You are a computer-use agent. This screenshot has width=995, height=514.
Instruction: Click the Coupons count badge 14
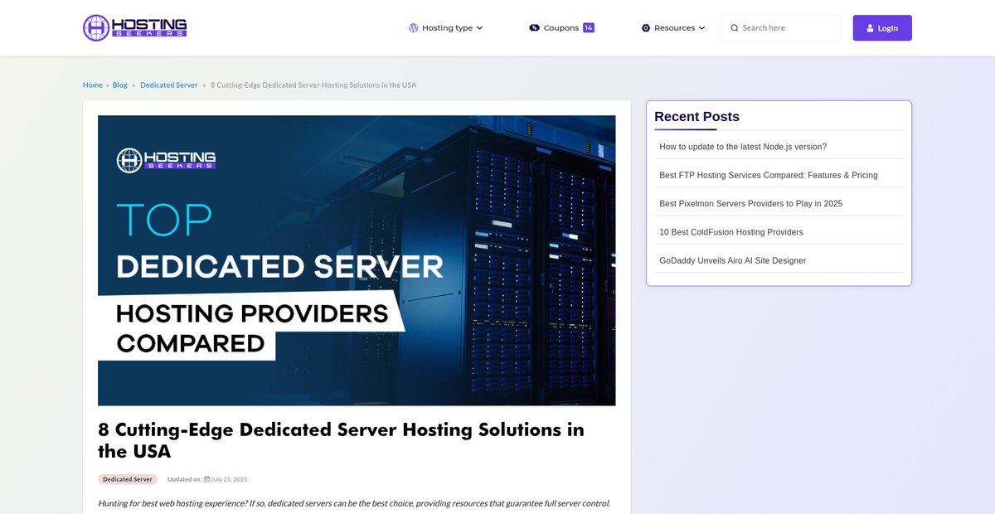tap(589, 27)
